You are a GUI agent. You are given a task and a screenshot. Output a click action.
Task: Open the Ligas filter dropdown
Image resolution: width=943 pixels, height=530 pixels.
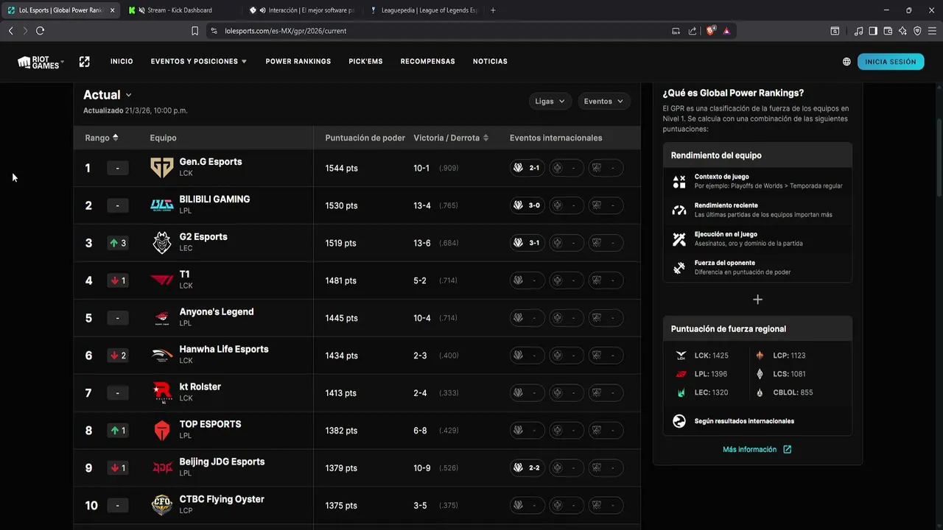coord(550,102)
